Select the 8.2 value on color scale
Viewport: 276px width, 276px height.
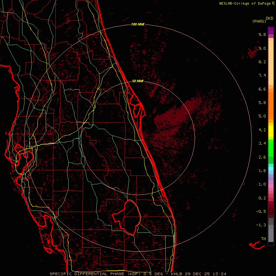tap(262, 62)
